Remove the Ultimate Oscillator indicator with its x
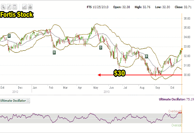 tap(28, 100)
